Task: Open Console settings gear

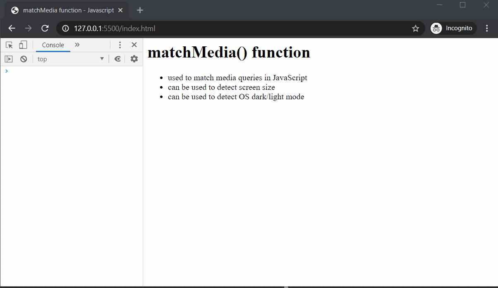Action: coord(134,59)
